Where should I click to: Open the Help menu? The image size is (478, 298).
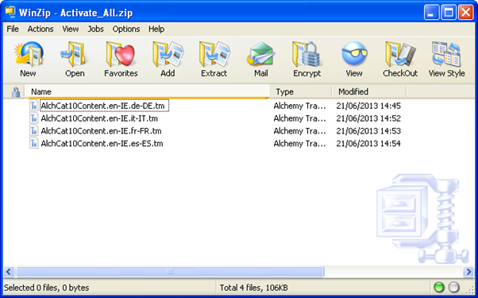pyautogui.click(x=156, y=29)
